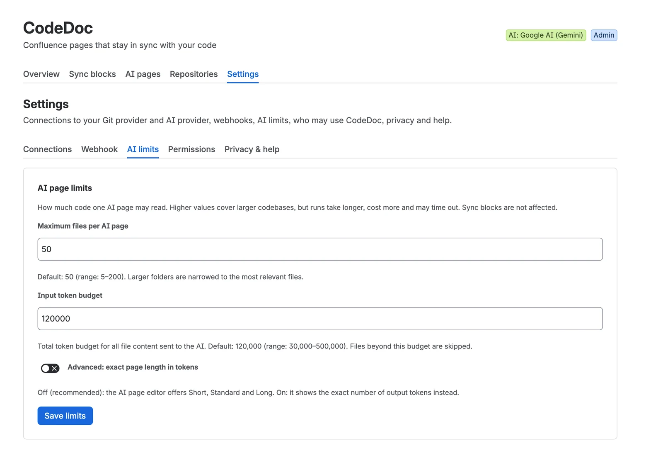Viewport: 663px width, 458px height.
Task: Go to the Repositories tab
Action: click(x=194, y=74)
